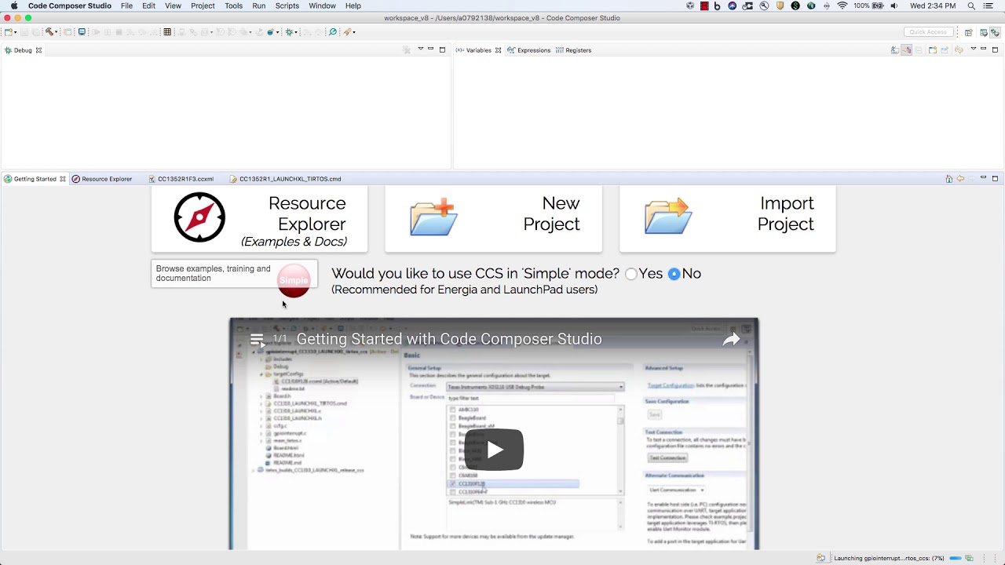This screenshot has width=1005, height=565.
Task: Open the video playlist menu icon
Action: [x=257, y=340]
